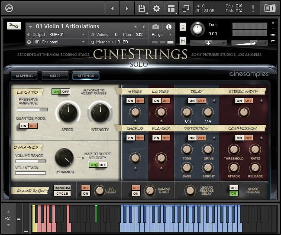Toggle the AUX sends button
Image resolution: width=281 pixels, height=235 pixels.
point(273,35)
